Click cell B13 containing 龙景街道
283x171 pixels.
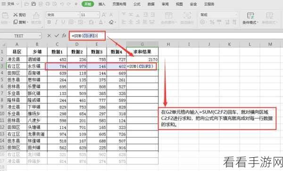(x=37, y=134)
